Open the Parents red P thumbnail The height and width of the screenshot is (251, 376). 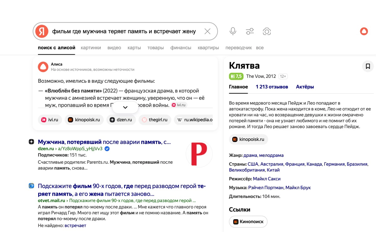click(199, 154)
